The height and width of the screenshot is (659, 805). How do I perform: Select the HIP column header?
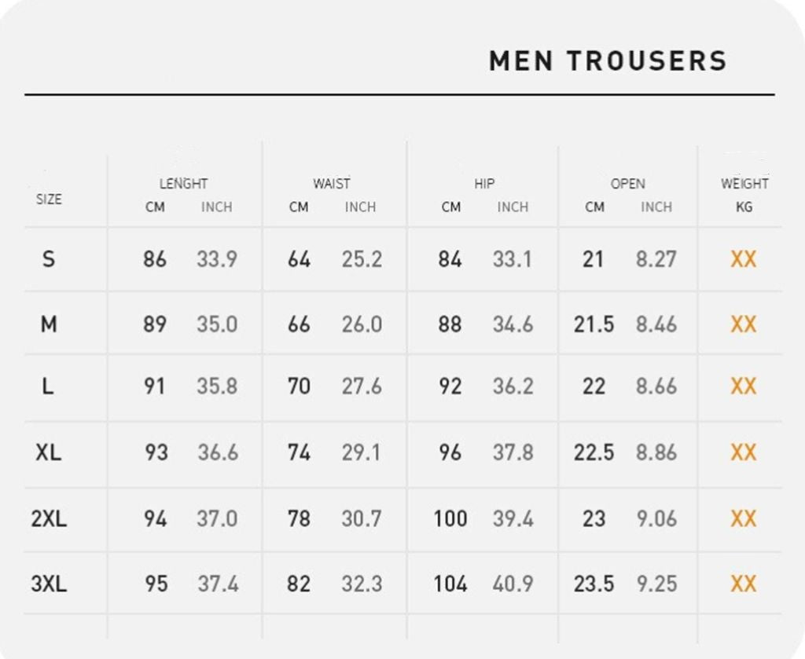[x=484, y=184]
